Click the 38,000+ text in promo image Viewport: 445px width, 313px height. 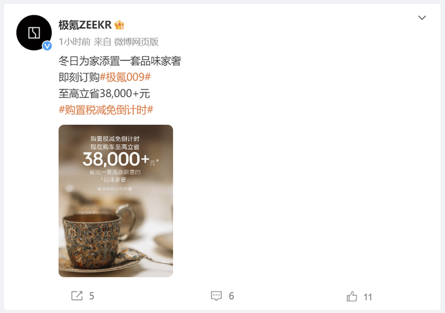click(116, 159)
